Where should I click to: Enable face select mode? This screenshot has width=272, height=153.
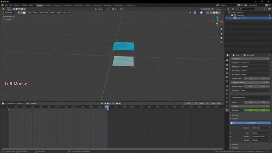tap(24, 13)
